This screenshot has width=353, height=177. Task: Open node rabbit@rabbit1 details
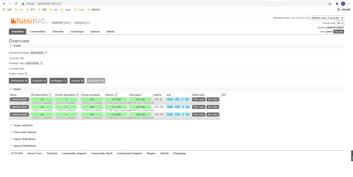(19, 99)
